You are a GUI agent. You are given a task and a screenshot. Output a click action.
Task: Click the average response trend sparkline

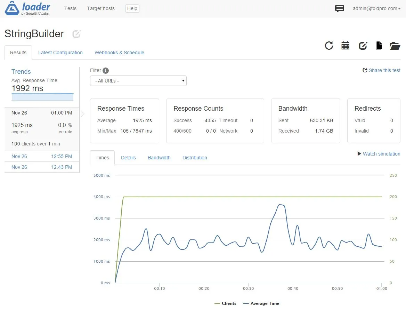click(x=42, y=97)
